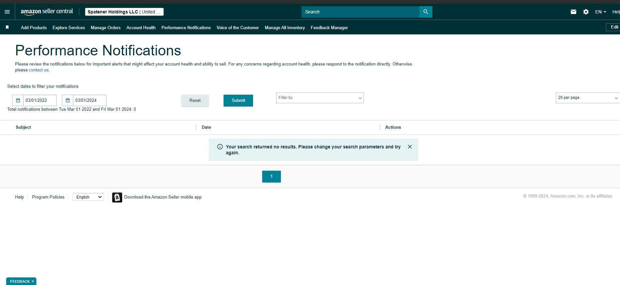Image resolution: width=620 pixels, height=285 pixels.
Task: Click the start date field 03/01/2022
Action: pos(40,100)
